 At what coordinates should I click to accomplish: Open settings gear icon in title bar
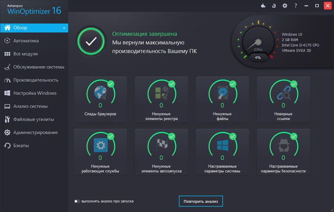click(x=284, y=5)
